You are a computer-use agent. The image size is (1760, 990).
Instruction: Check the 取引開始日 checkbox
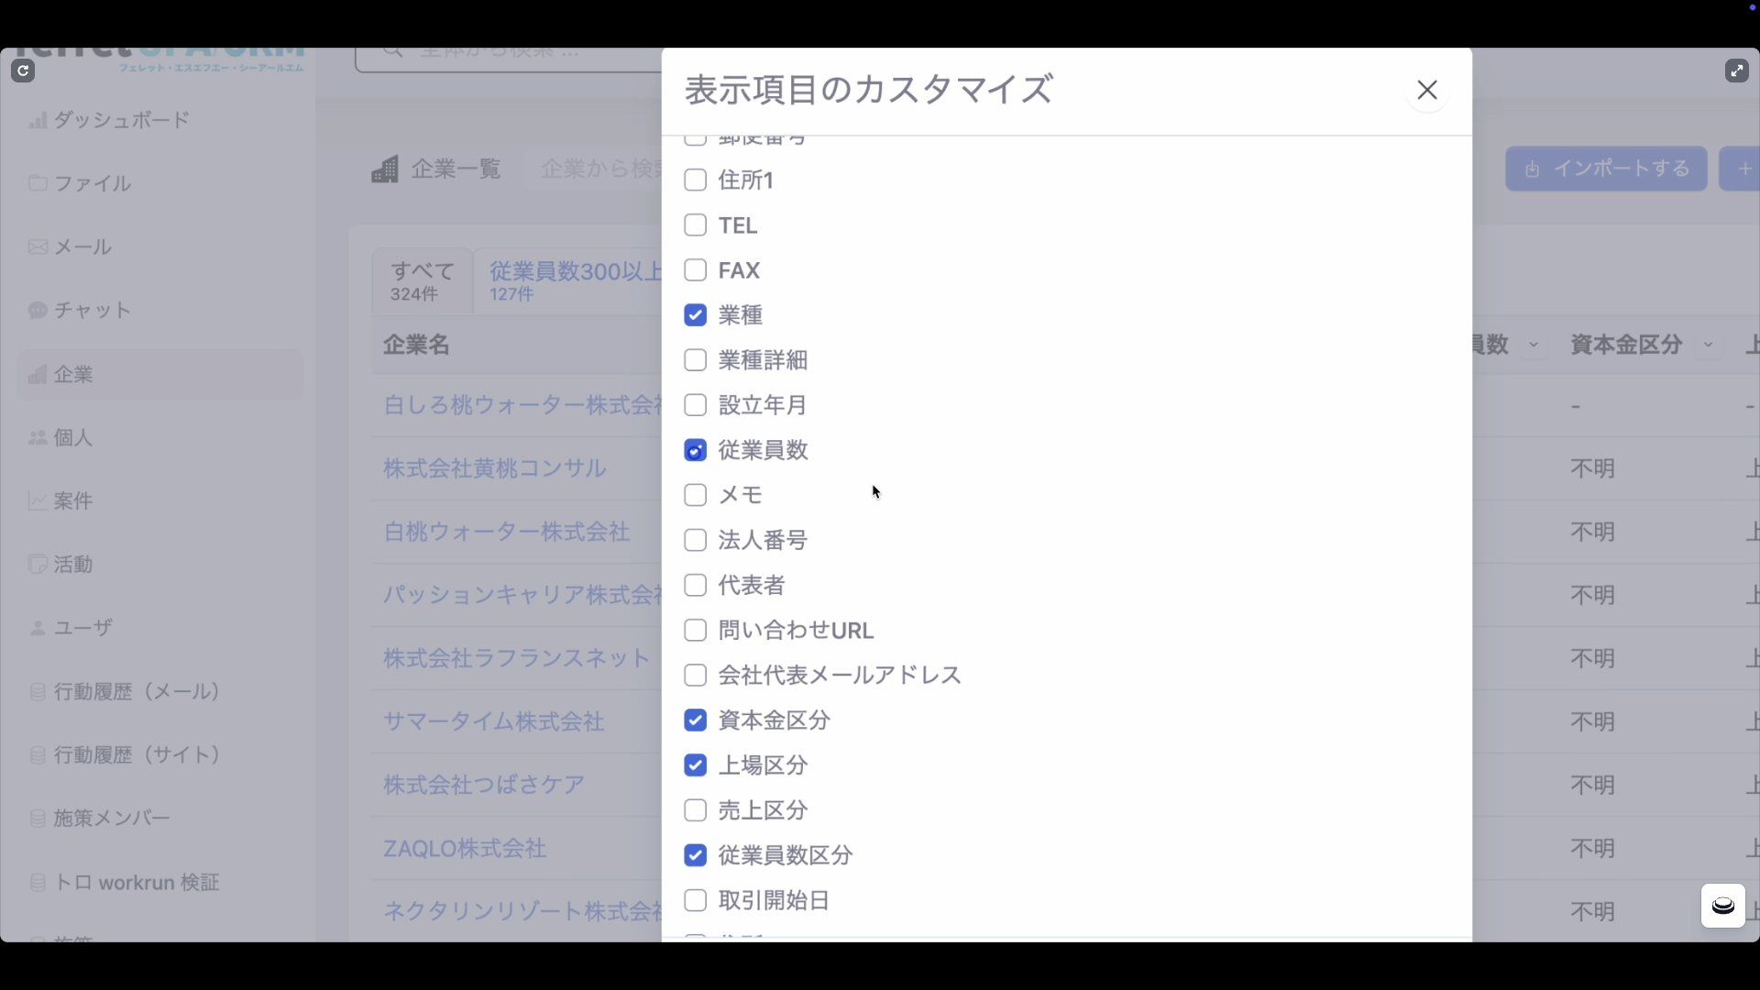695,900
